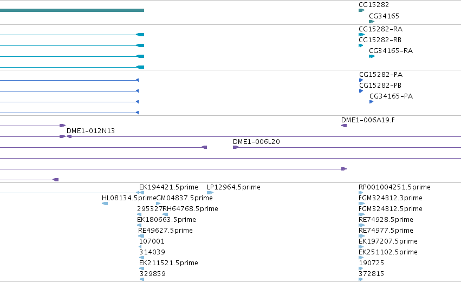This screenshot has width=461, height=282.
Task: Select the CG15282 gene label
Action: click(x=374, y=5)
